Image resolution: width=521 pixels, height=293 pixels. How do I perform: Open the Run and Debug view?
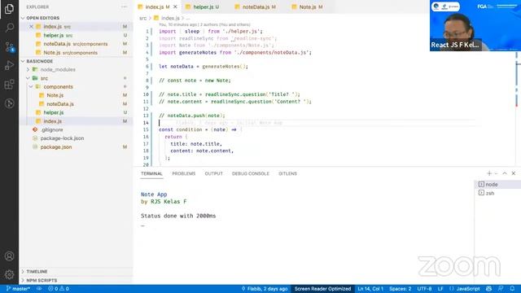[x=9, y=65]
